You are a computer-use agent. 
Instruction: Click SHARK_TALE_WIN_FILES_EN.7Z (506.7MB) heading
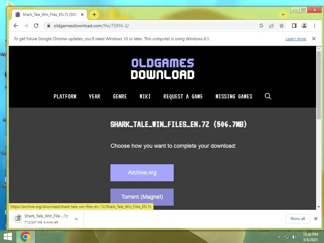[178, 124]
